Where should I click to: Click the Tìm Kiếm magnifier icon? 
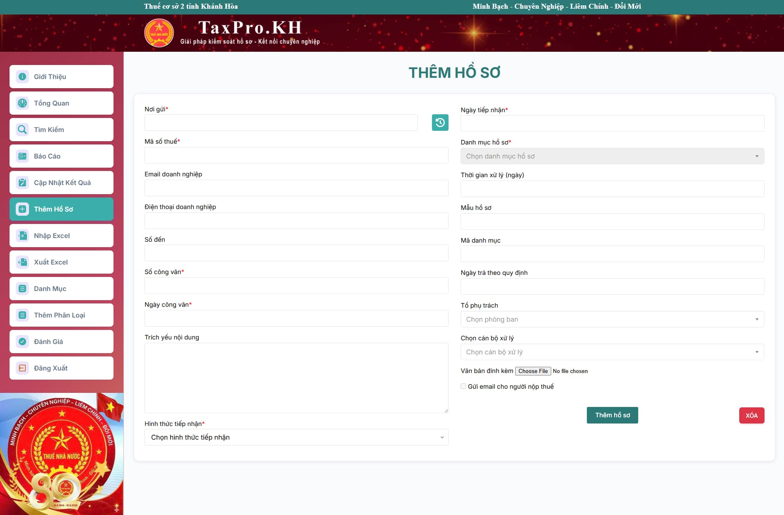tap(22, 130)
